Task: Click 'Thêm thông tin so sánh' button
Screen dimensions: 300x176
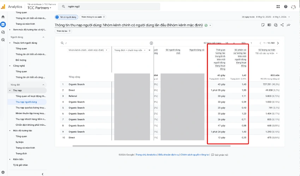Action: tap(93, 17)
